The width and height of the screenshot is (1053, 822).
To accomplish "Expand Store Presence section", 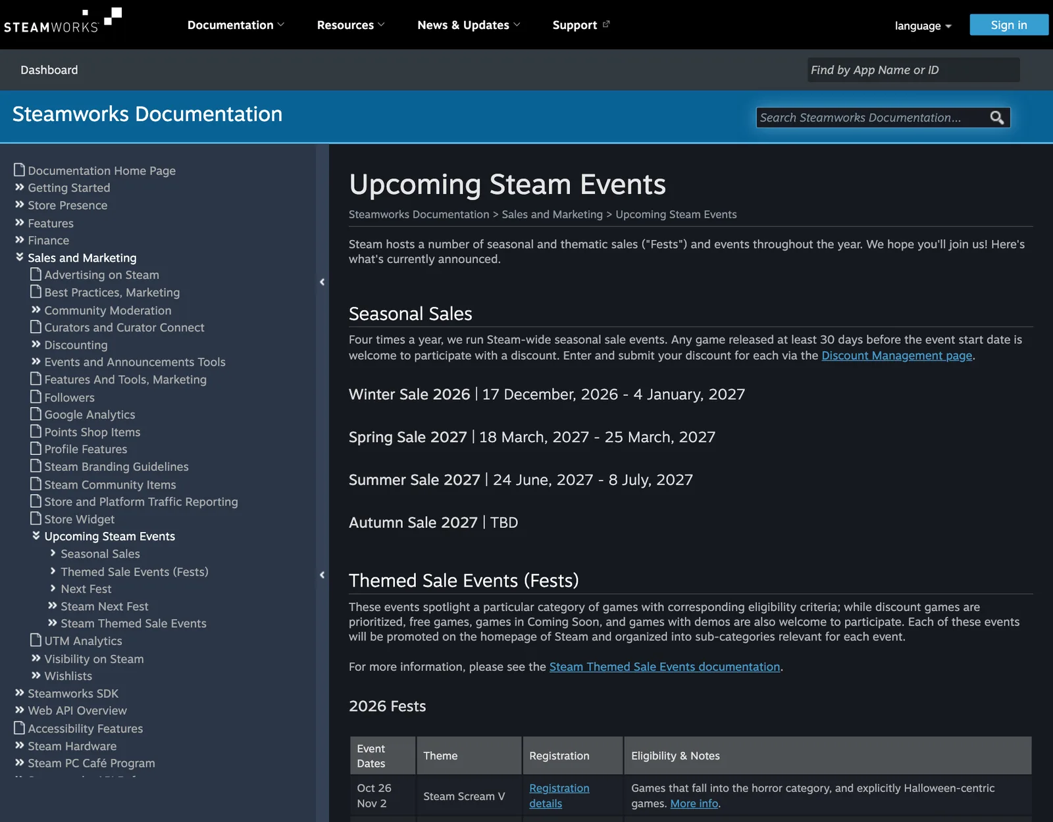I will pyautogui.click(x=61, y=205).
